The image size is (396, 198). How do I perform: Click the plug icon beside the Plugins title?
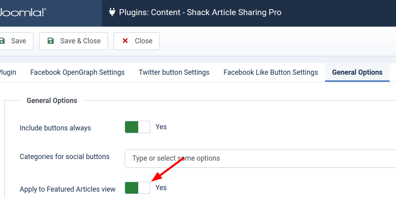click(112, 12)
